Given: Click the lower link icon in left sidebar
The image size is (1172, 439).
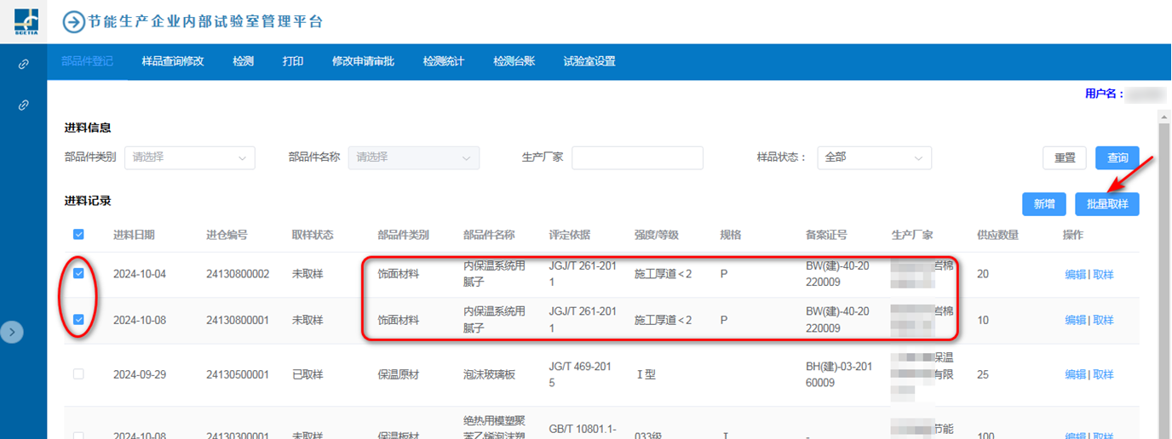Looking at the screenshot, I should tap(24, 105).
